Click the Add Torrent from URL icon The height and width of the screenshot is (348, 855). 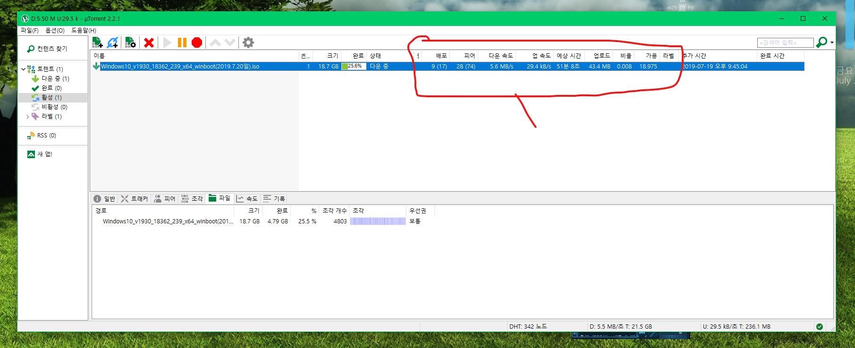click(x=112, y=42)
